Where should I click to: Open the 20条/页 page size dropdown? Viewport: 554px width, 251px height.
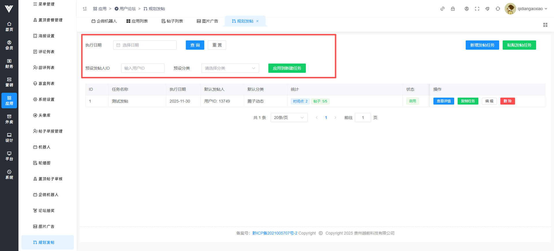coord(289,118)
